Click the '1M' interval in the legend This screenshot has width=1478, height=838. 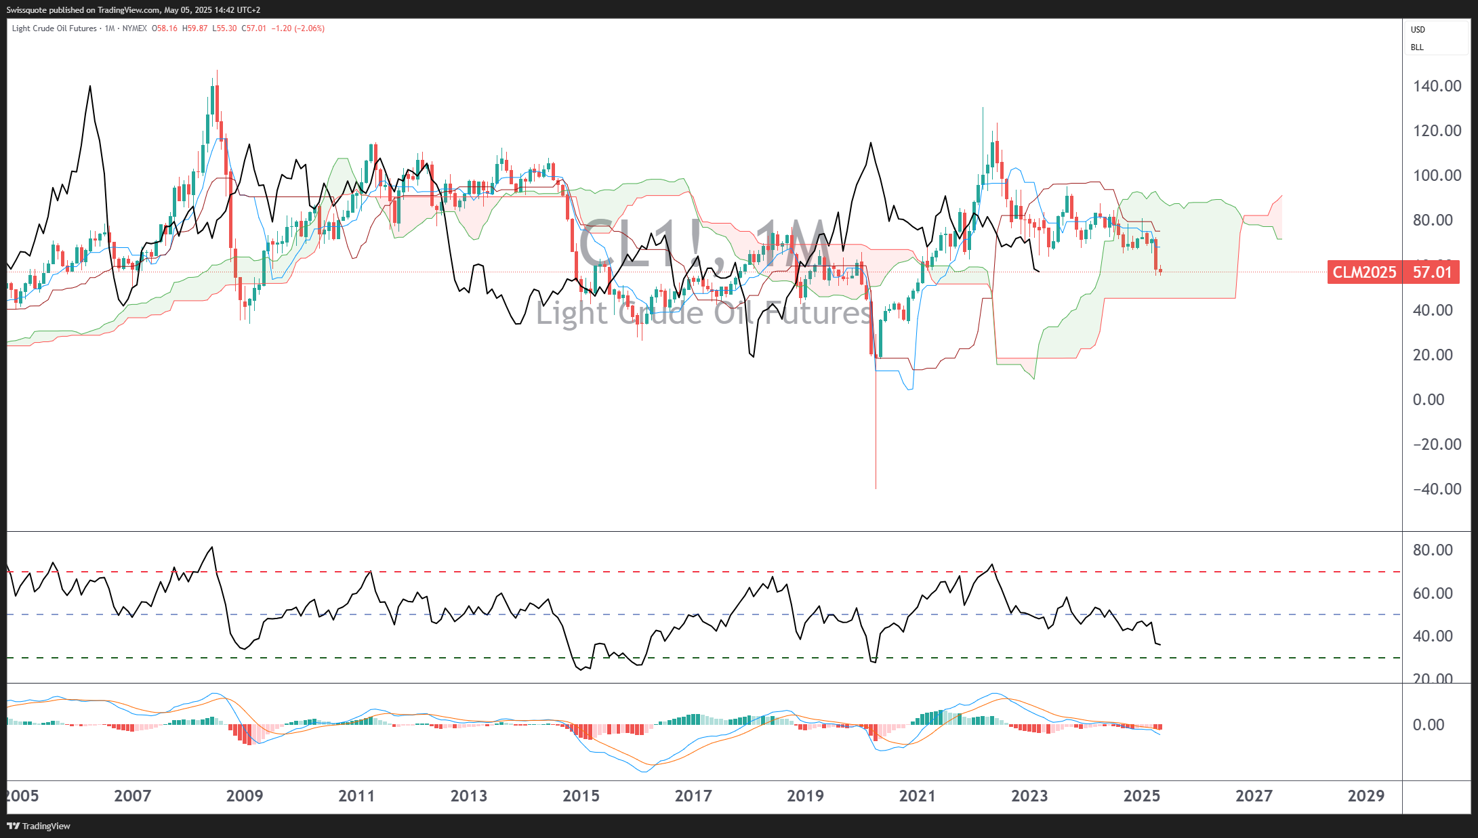(x=110, y=28)
